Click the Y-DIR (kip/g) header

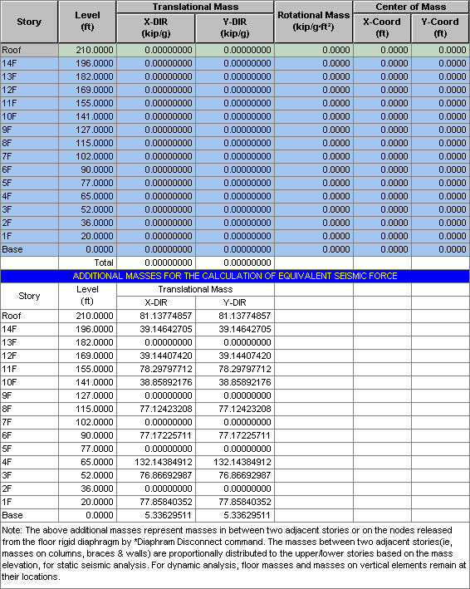pos(235,28)
